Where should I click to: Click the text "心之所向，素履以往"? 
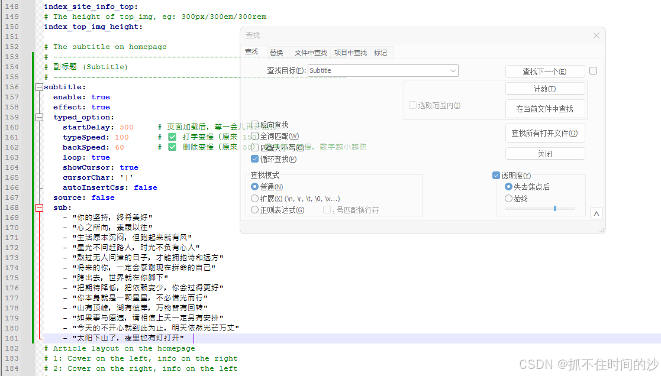[112, 228]
